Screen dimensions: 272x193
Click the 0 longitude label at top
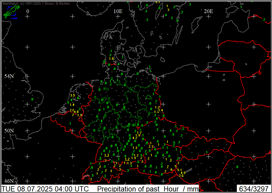click(x=28, y=11)
